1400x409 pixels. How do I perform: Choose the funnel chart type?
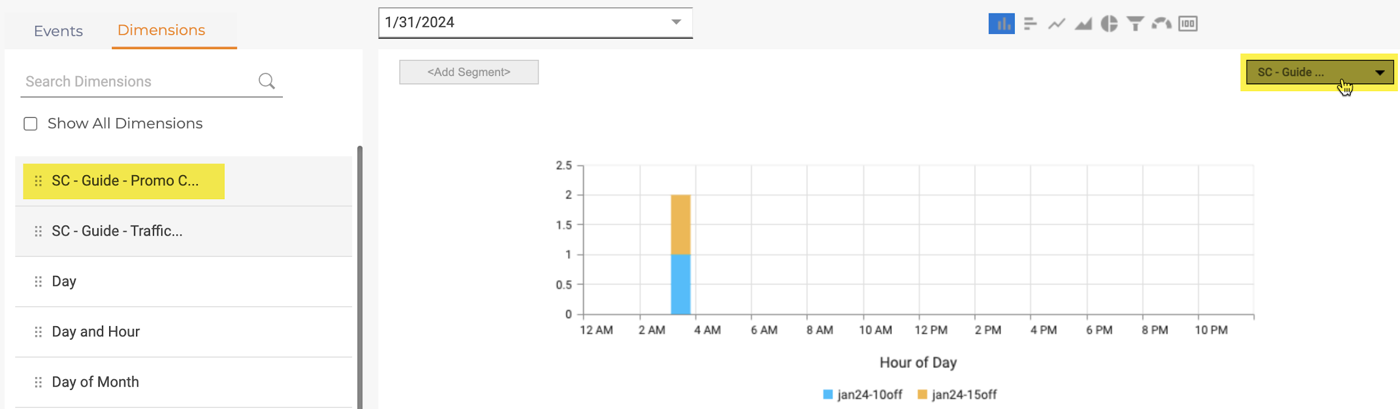click(x=1135, y=23)
